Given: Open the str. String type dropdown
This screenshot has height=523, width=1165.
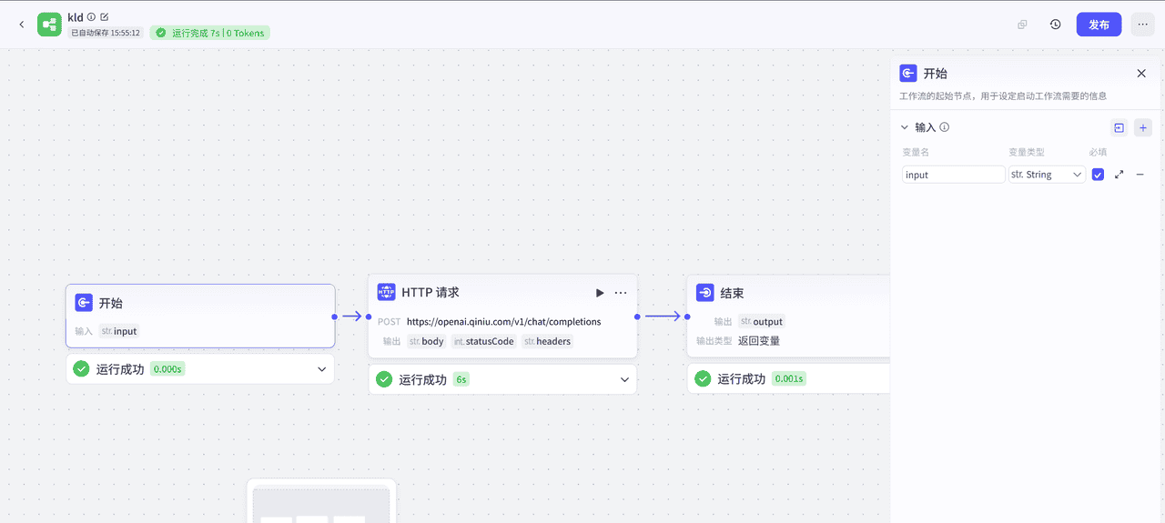Looking at the screenshot, I should tap(1047, 175).
